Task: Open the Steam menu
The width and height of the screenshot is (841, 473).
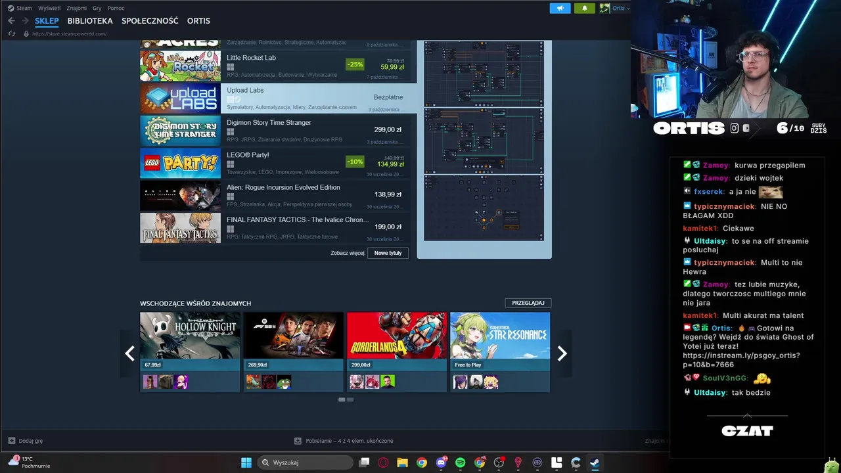Action: coord(20,8)
